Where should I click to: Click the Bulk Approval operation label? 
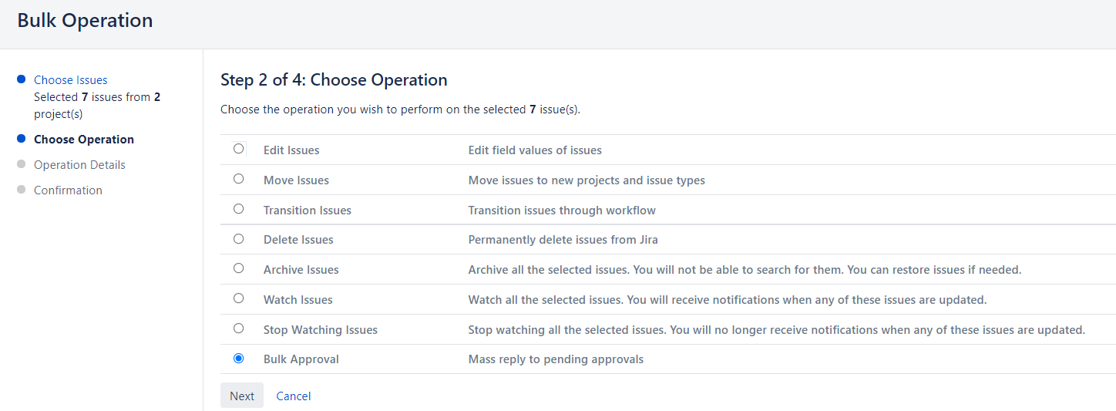point(301,359)
